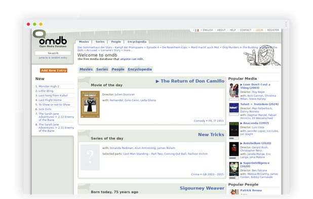Open Little Wing in New list

click(46, 91)
